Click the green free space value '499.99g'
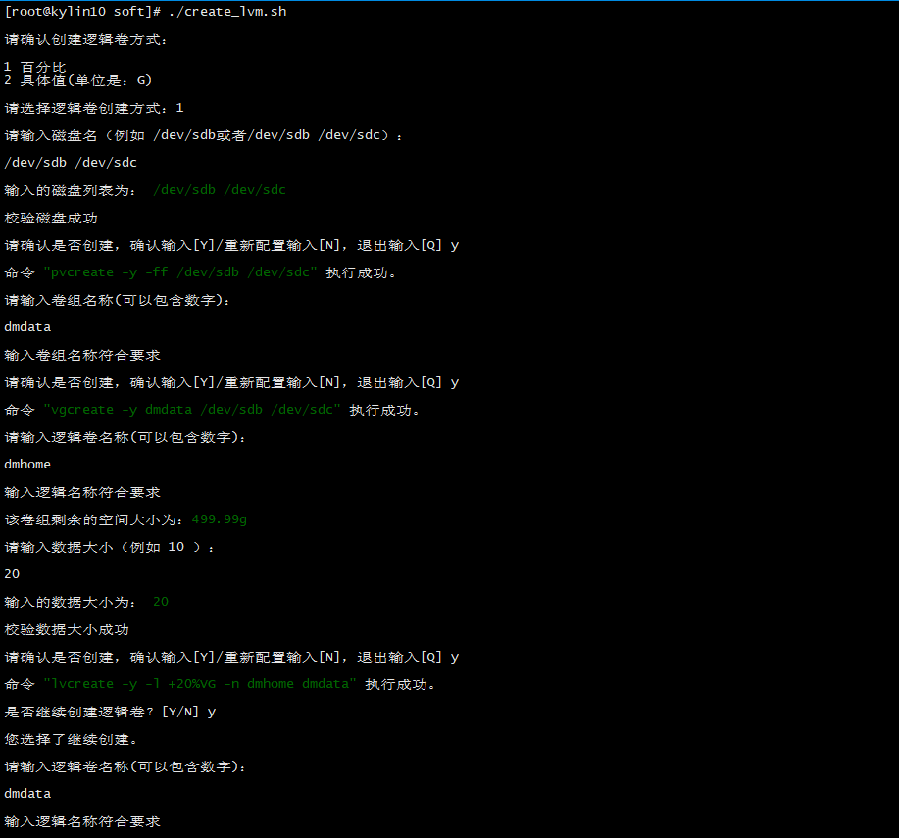This screenshot has width=899, height=838. tap(219, 519)
